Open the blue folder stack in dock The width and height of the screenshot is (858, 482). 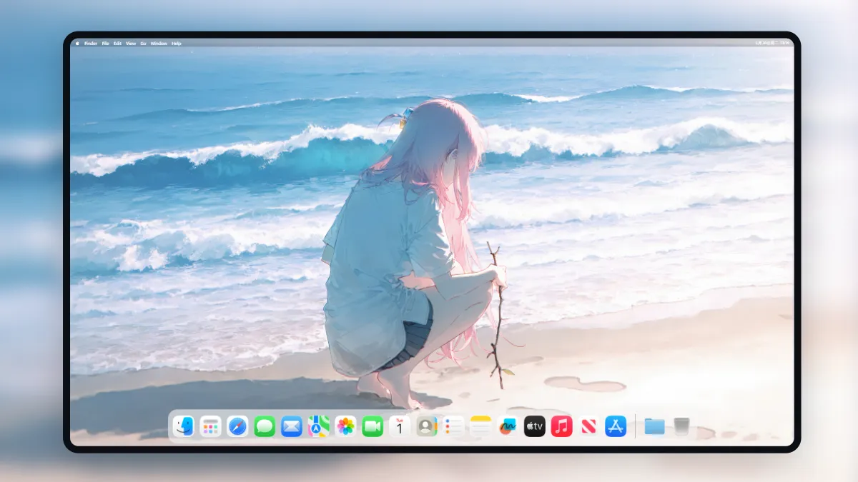(654, 426)
